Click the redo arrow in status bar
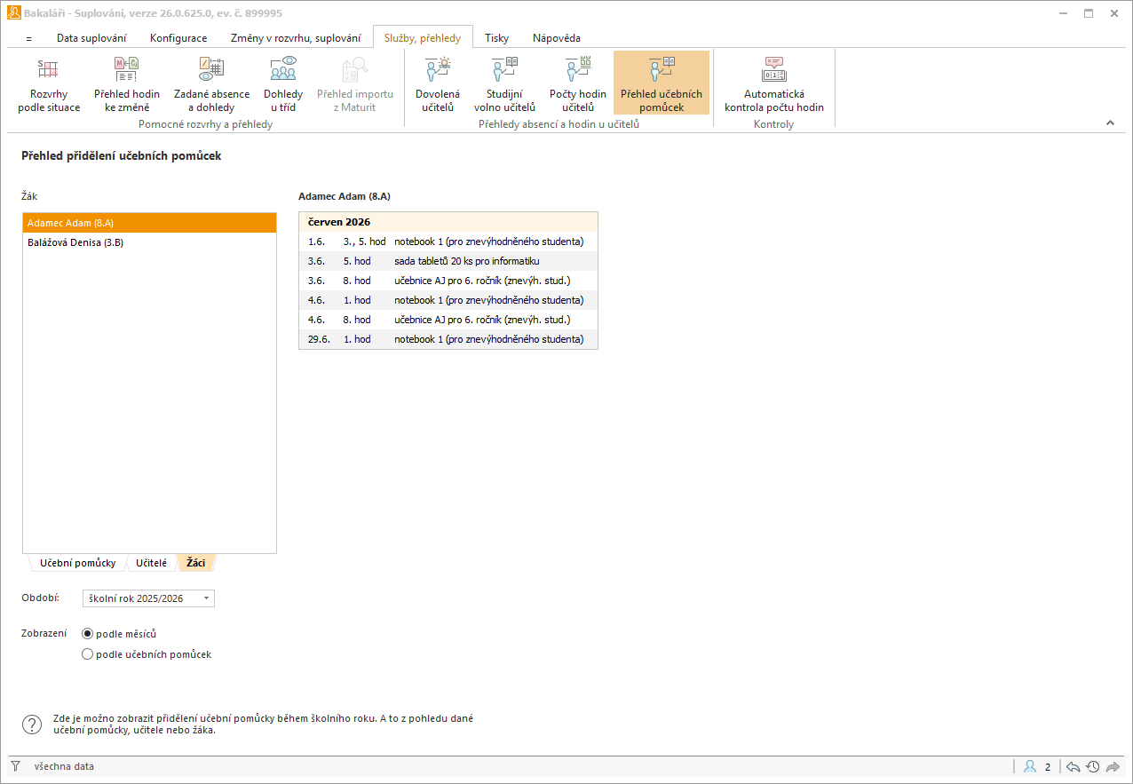Image resolution: width=1133 pixels, height=784 pixels. click(x=1113, y=766)
